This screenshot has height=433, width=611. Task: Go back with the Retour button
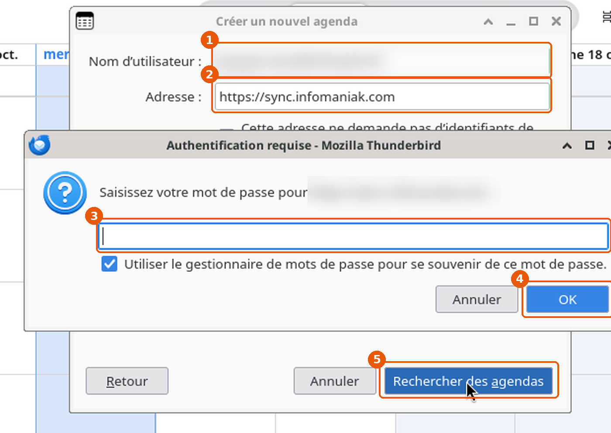pyautogui.click(x=127, y=381)
